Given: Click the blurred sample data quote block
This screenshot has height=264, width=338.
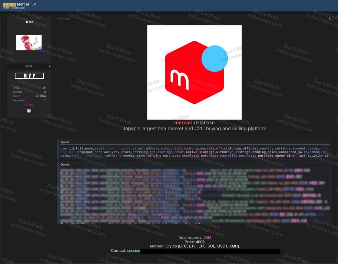Looking at the screenshot, I should click(195, 192).
